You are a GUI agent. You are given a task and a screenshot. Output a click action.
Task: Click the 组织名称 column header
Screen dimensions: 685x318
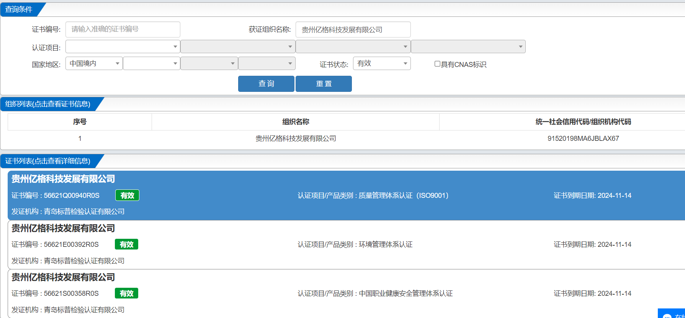click(296, 122)
